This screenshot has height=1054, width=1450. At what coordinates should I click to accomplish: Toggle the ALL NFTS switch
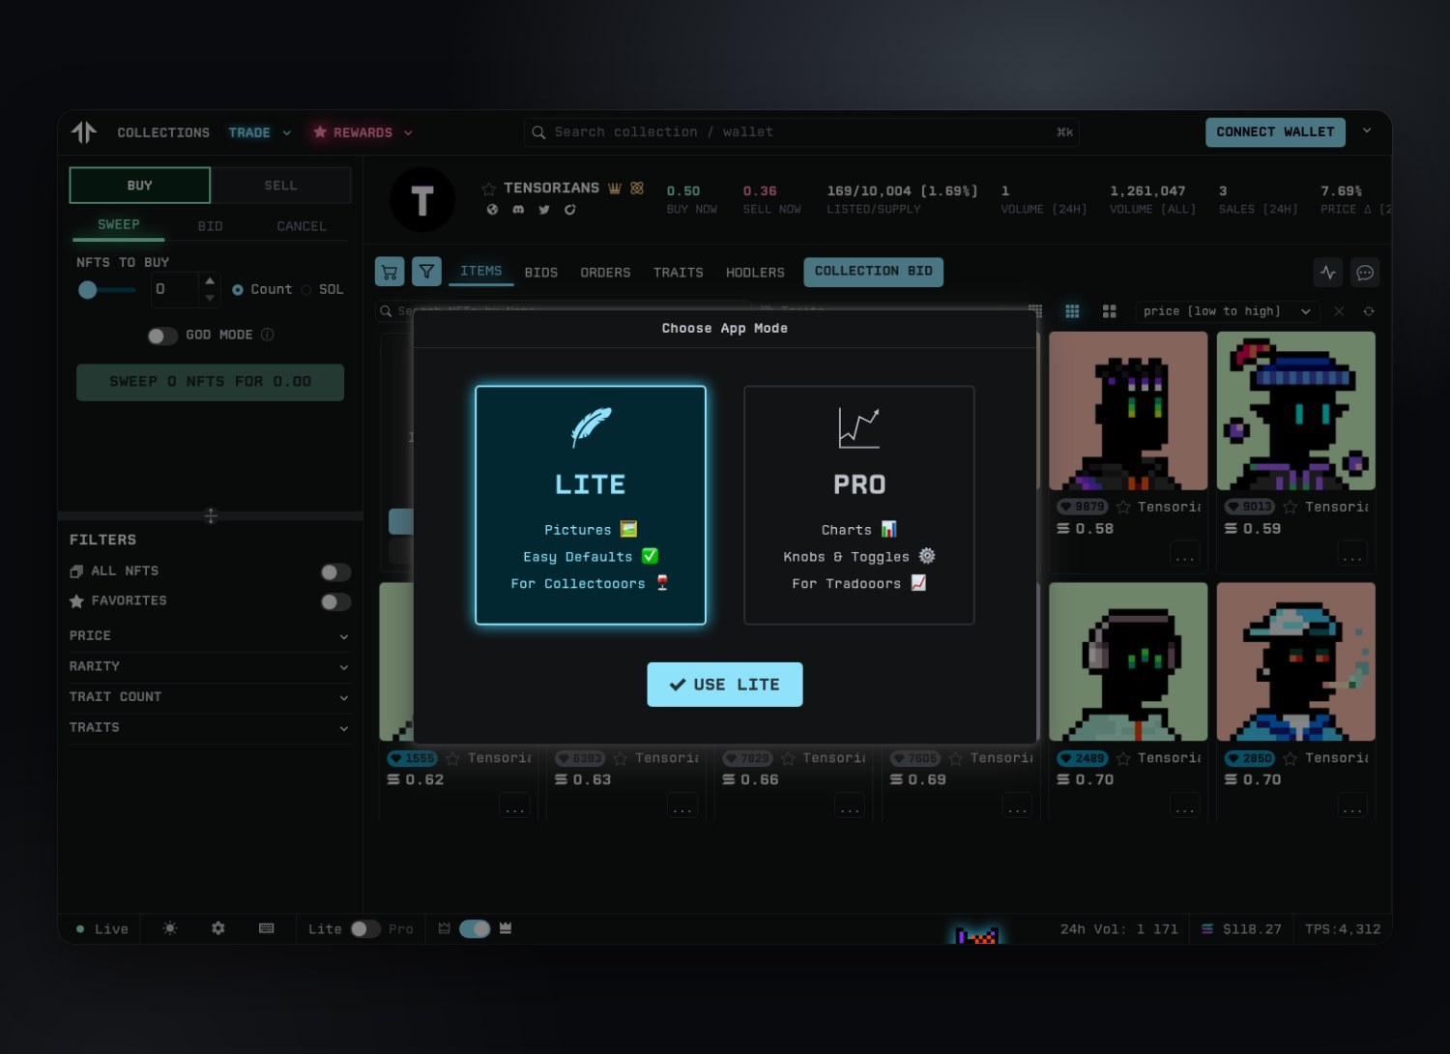tap(335, 572)
